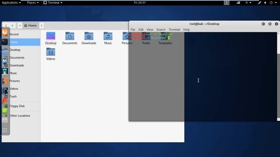Open the clock calendar Fri 14:37

tap(140, 3)
